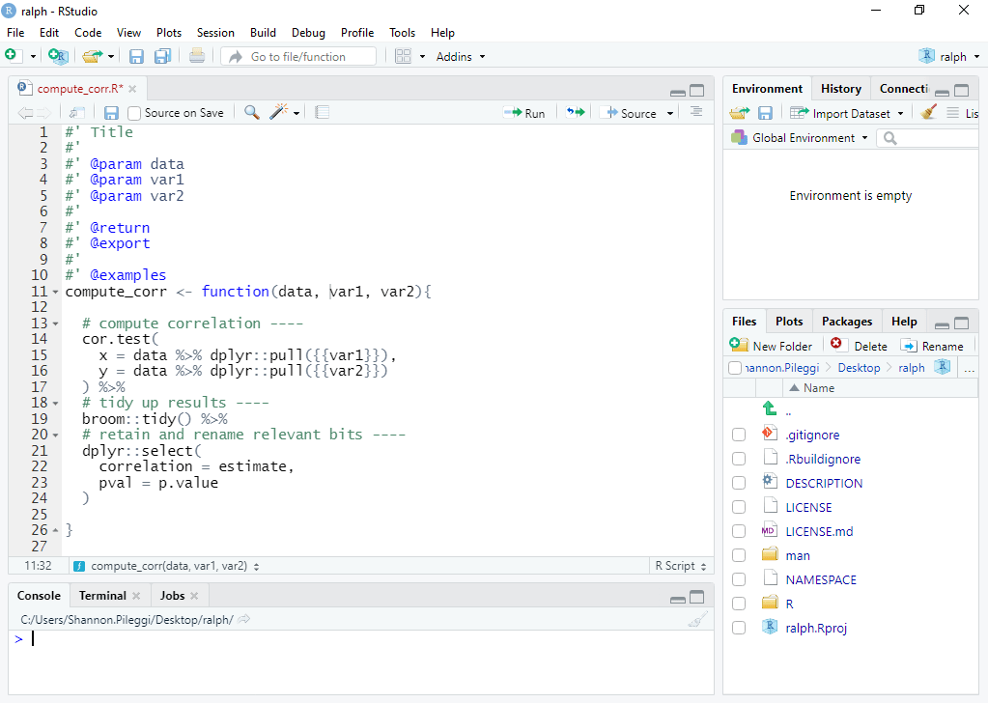988x703 pixels.
Task: Select the checkbox beside LICENSE.md
Action: [739, 530]
